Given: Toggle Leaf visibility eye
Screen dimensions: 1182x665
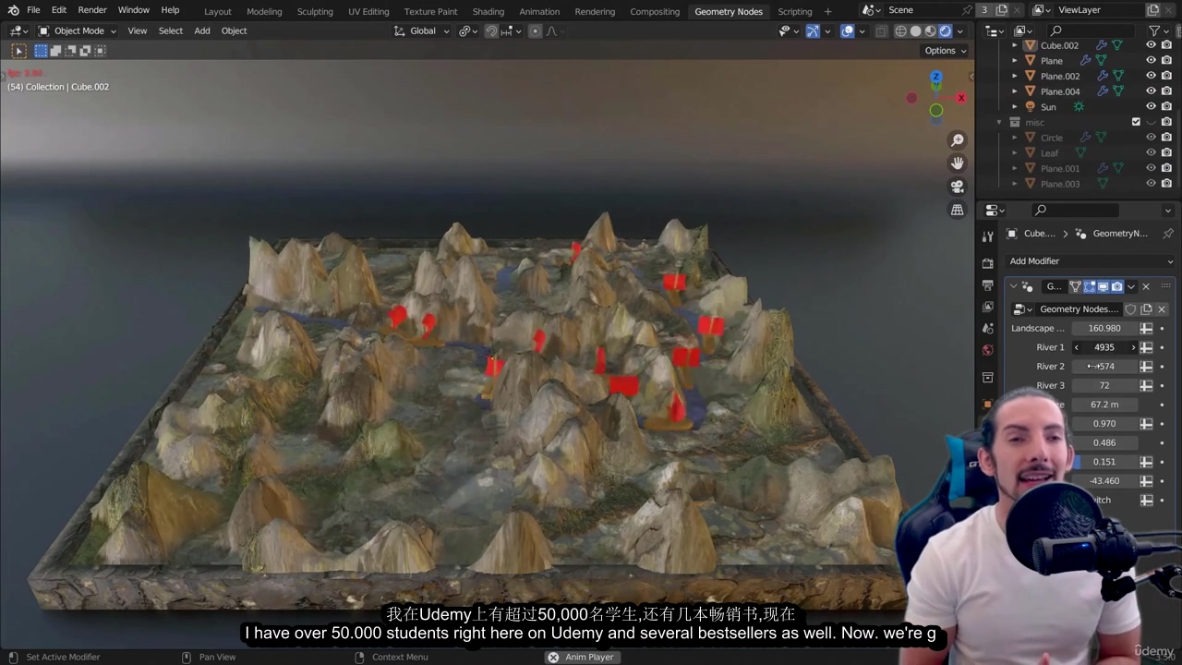Looking at the screenshot, I should [x=1151, y=153].
